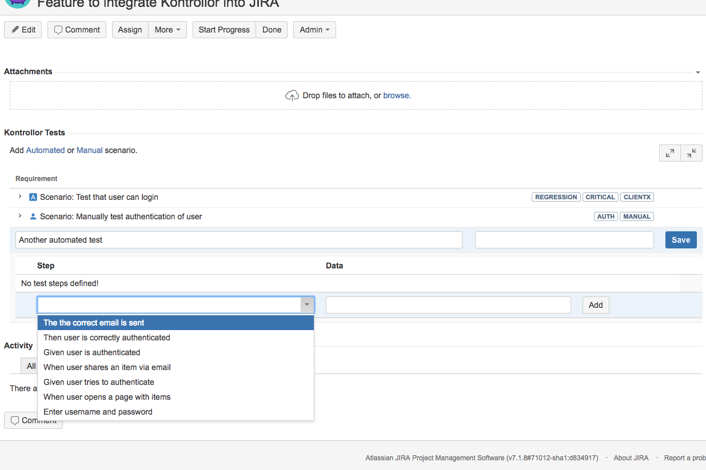Pick 'When user opens a page with items'

point(175,397)
